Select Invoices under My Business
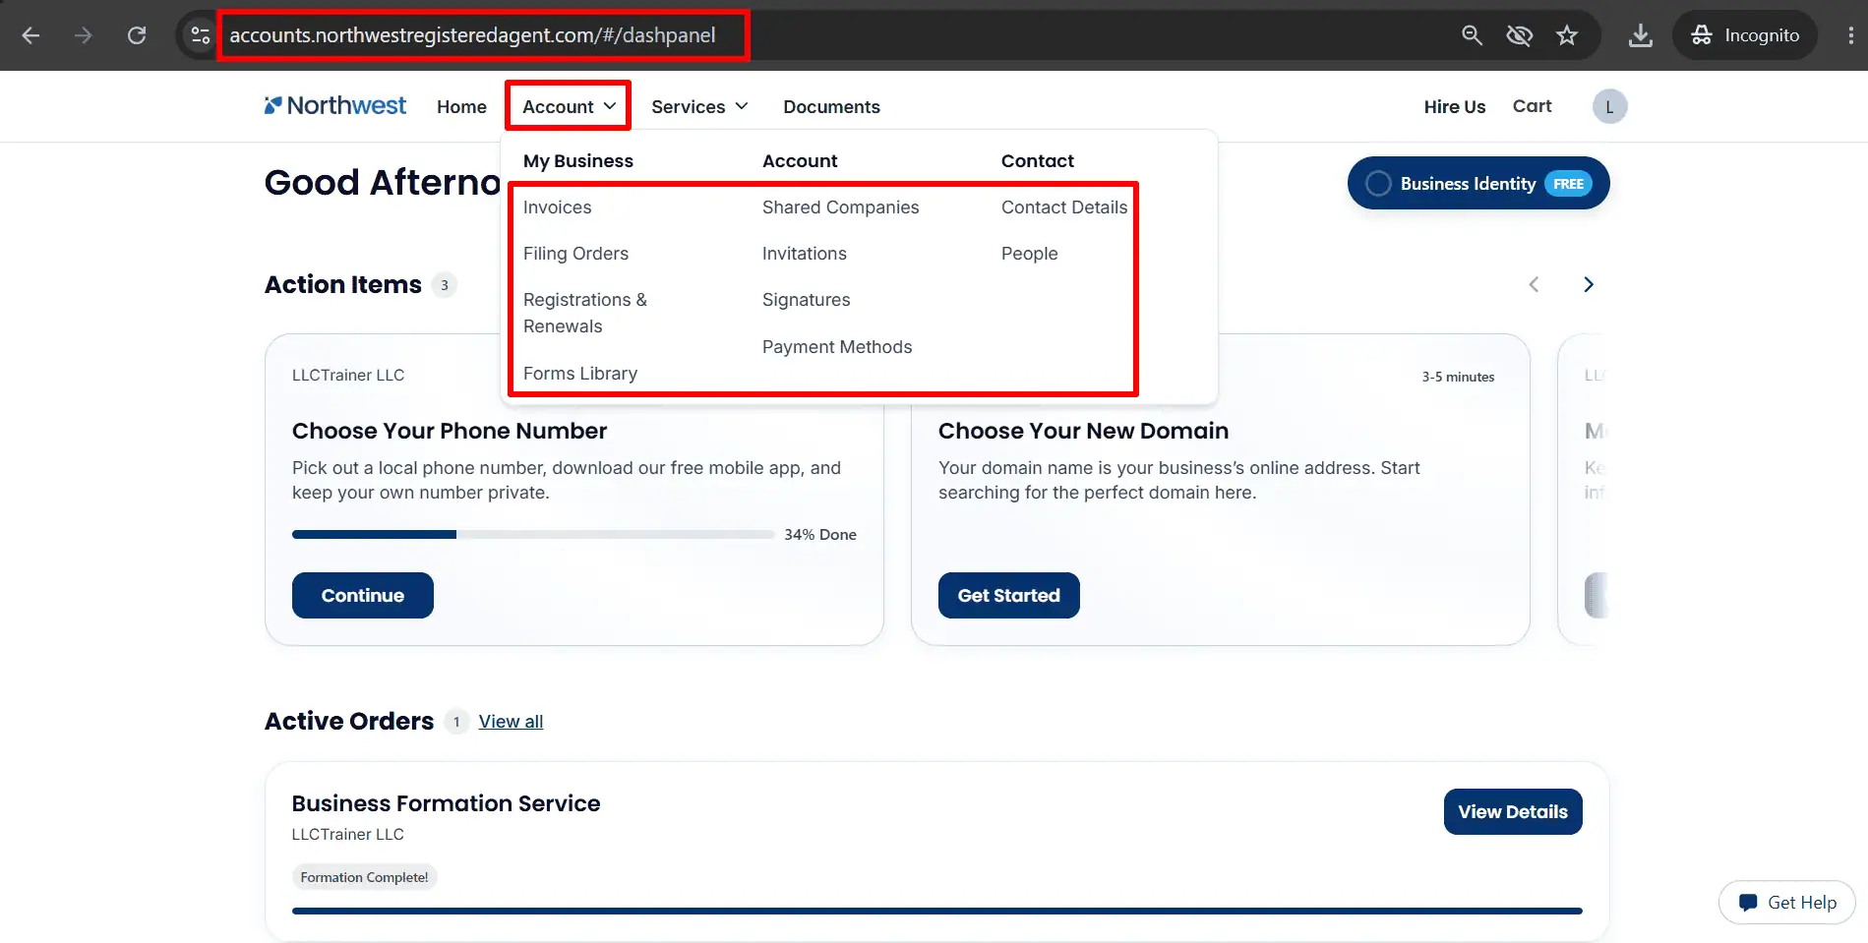The width and height of the screenshot is (1868, 943). pos(557,206)
